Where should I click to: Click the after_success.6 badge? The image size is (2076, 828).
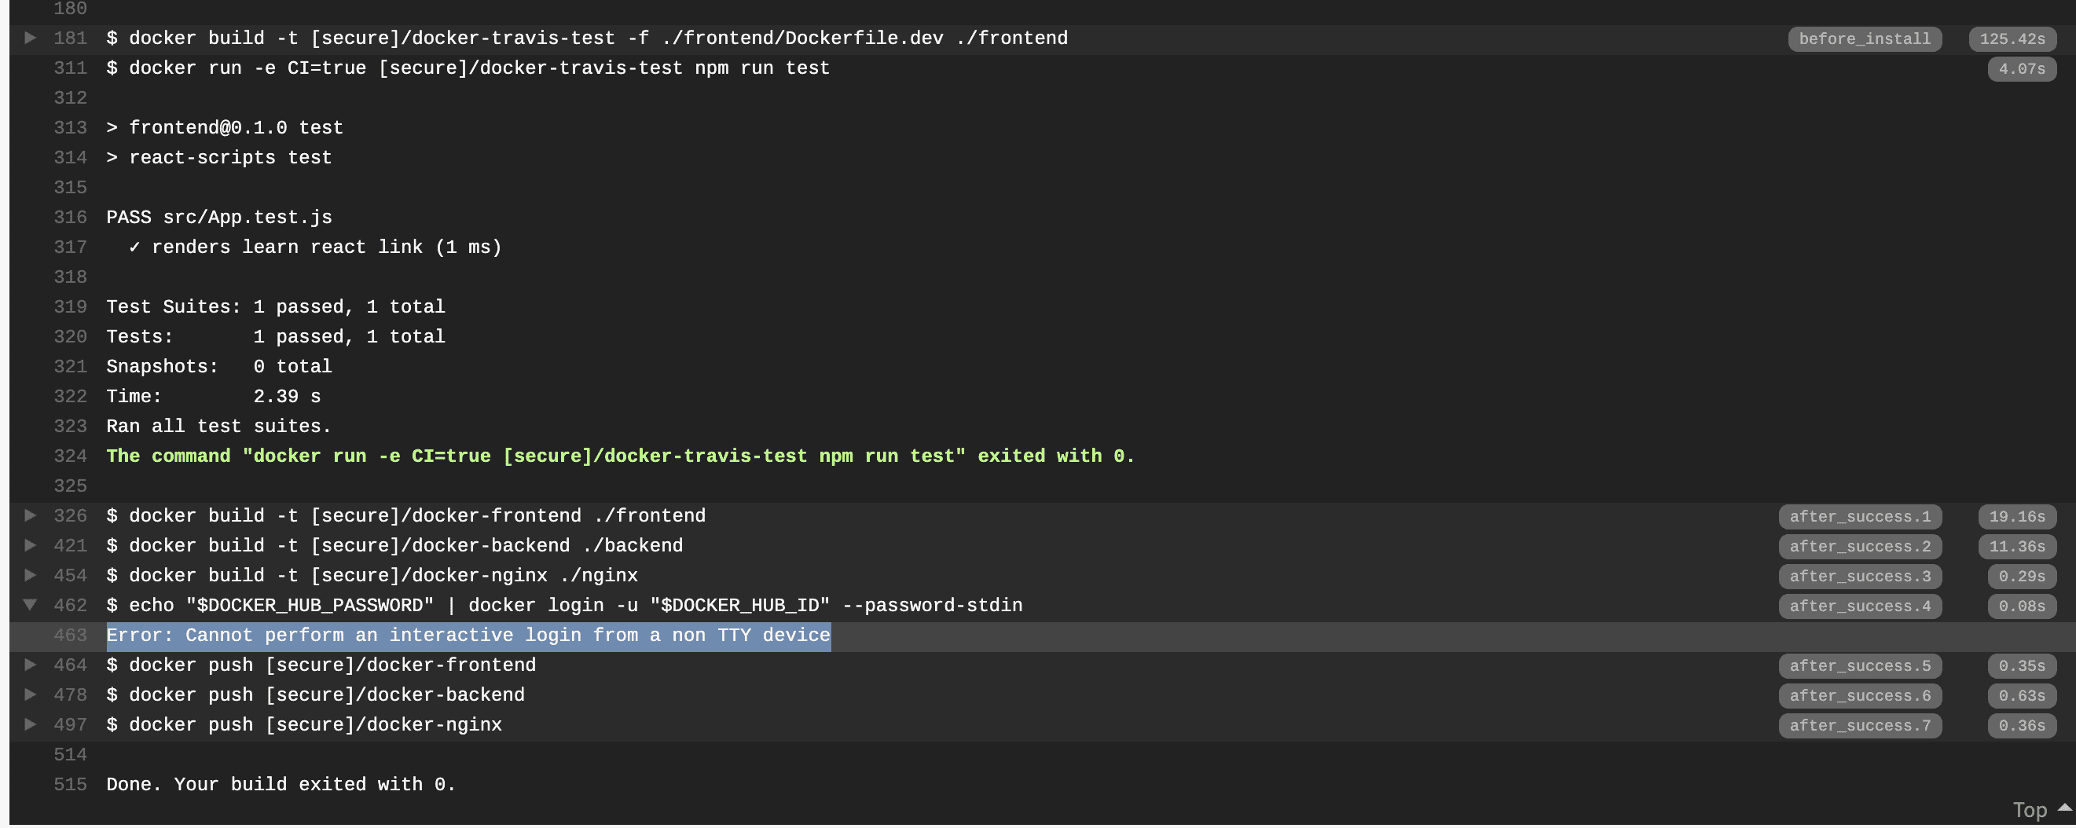coord(1859,696)
